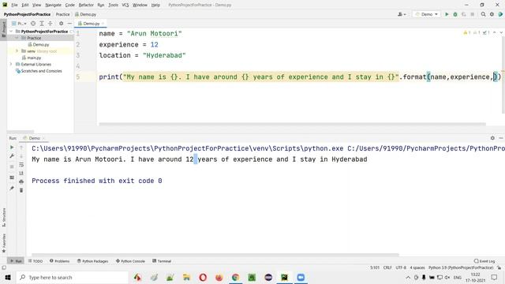Toggle soft-wrap in Run console

[x=21, y=165]
